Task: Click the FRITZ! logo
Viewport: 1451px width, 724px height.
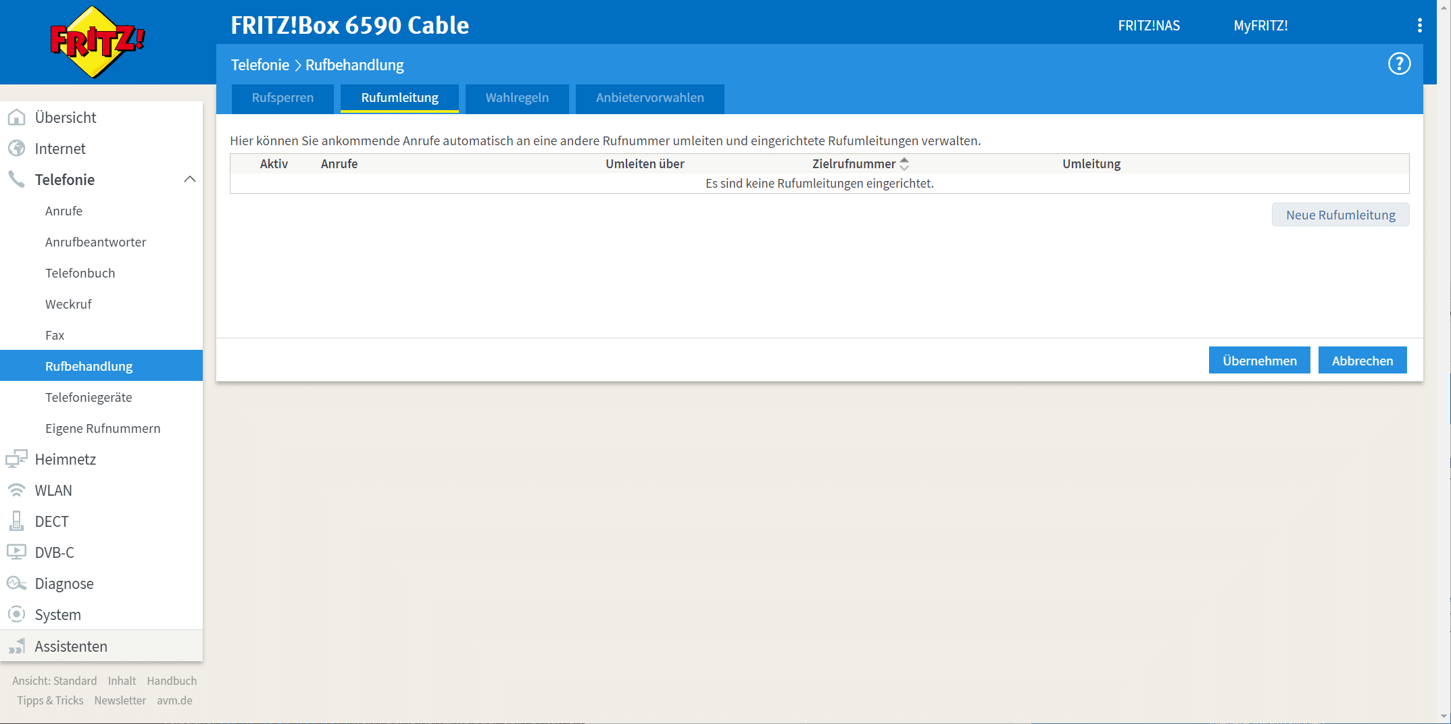Action: [x=97, y=42]
